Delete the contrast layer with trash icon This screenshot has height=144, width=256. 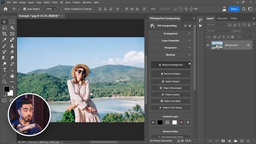click(188, 122)
